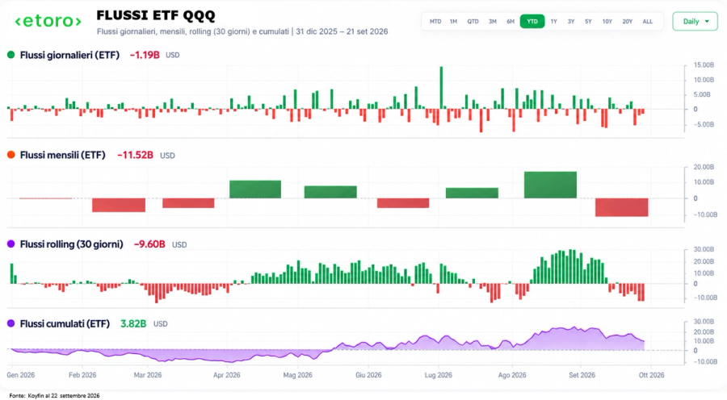Click the -11.52B monthly flow value

[x=135, y=155]
